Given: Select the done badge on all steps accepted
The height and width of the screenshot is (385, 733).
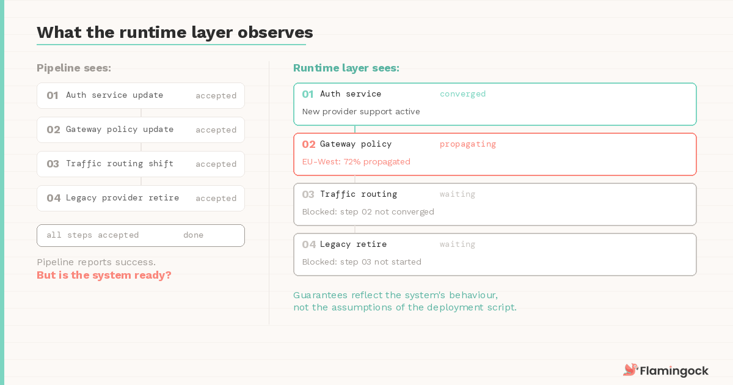Looking at the screenshot, I should [193, 235].
